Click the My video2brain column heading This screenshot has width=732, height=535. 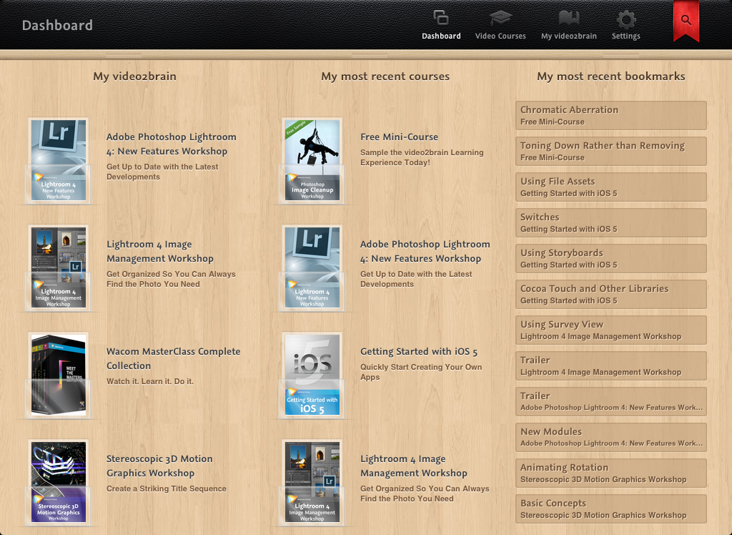click(x=134, y=76)
